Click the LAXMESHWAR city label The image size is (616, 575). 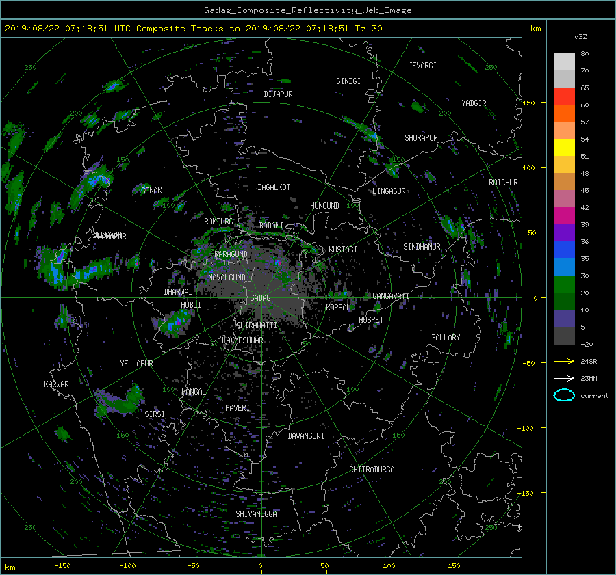(x=242, y=340)
